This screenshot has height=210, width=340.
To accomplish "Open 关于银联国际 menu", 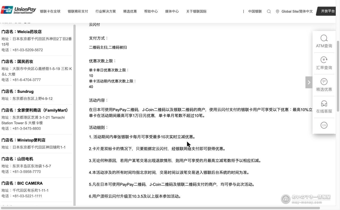I will [x=196, y=11].
